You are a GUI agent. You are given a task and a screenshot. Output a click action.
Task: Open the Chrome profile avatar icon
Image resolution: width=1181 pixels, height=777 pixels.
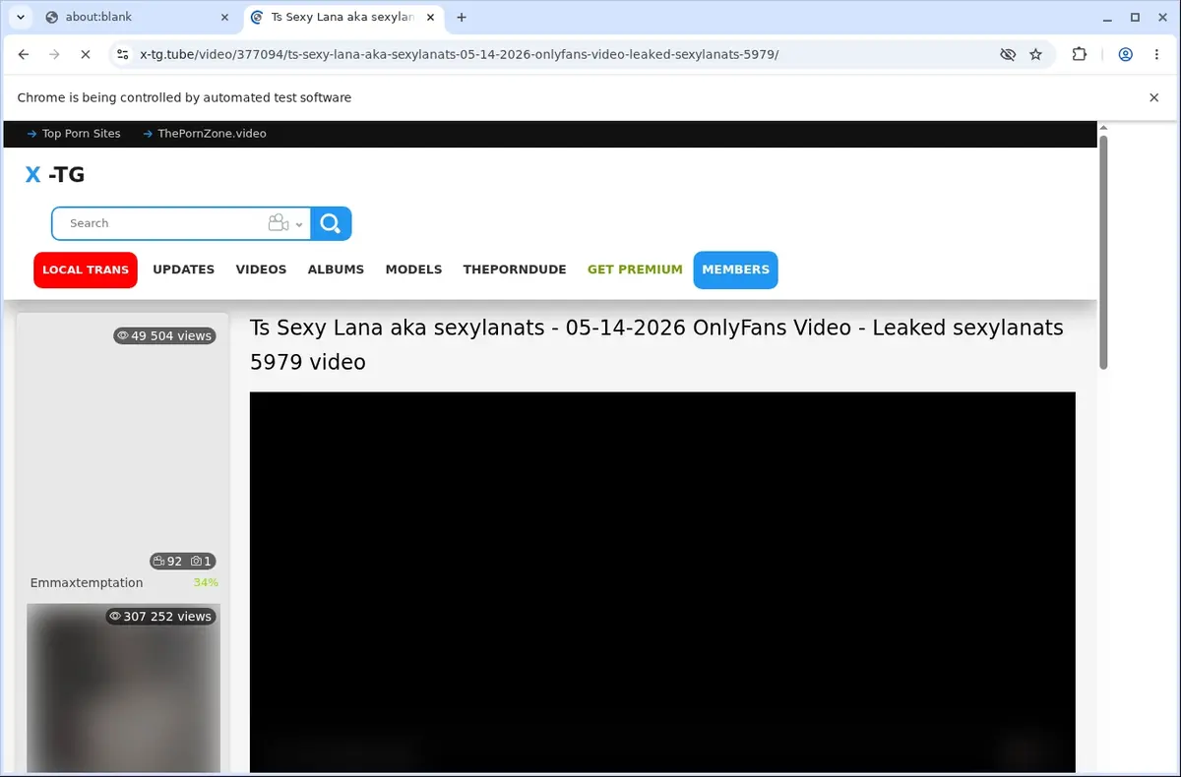(x=1125, y=55)
